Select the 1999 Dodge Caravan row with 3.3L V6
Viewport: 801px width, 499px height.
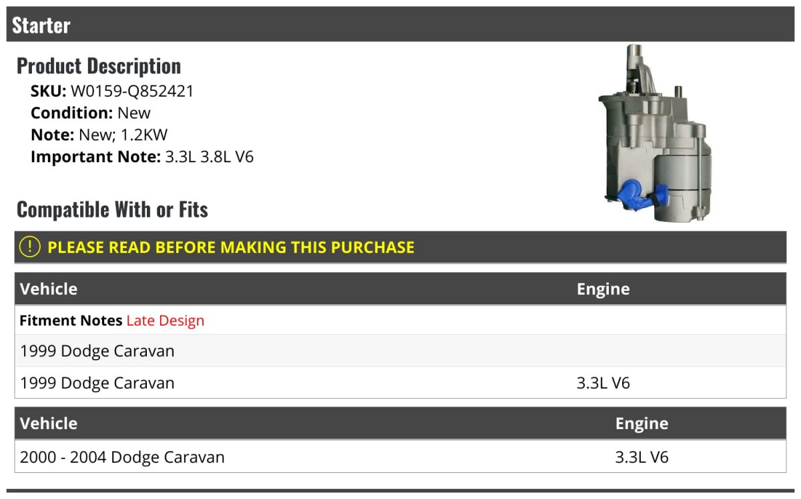pos(97,383)
